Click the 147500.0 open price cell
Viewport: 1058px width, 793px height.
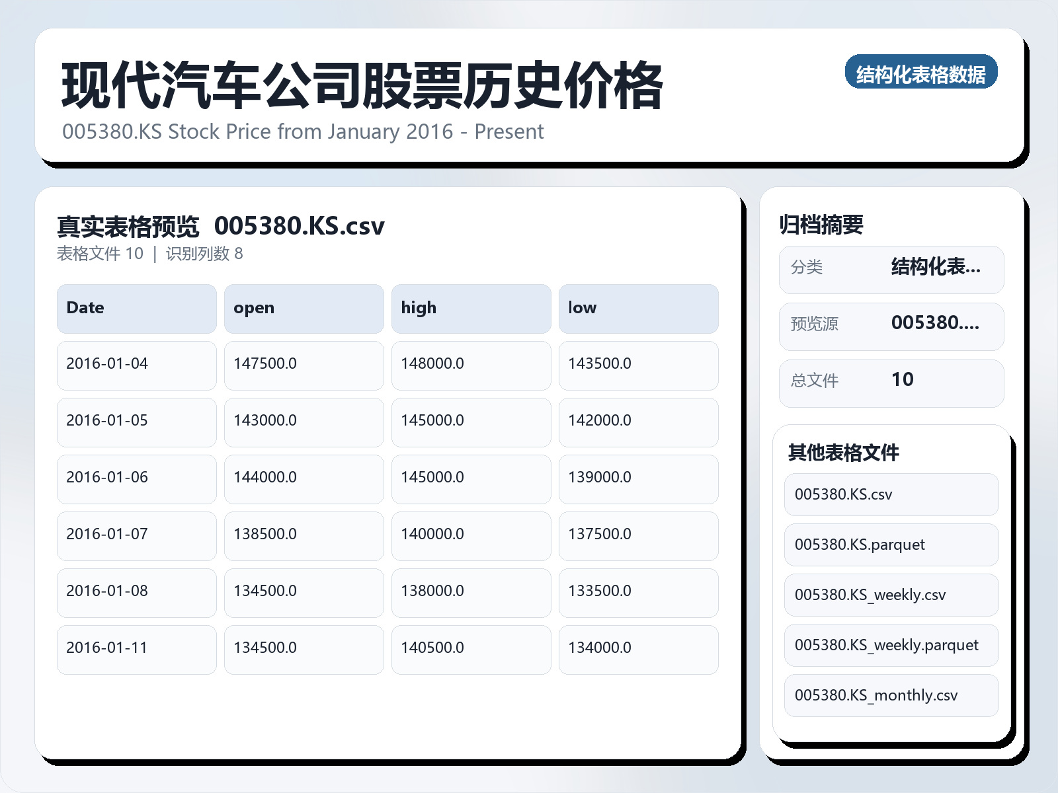304,365
